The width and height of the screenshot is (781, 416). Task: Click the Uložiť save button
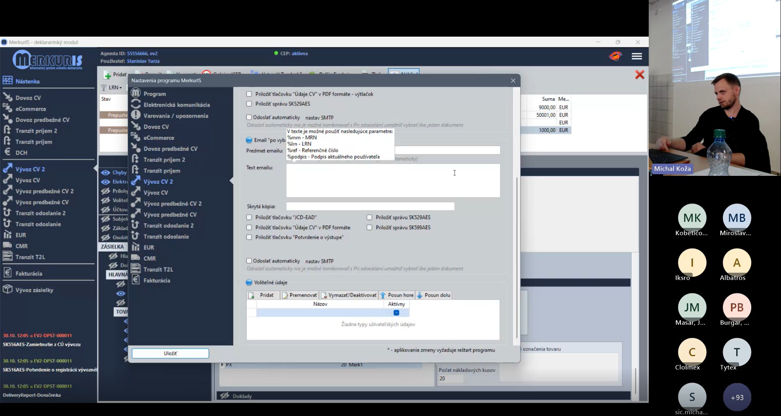170,353
